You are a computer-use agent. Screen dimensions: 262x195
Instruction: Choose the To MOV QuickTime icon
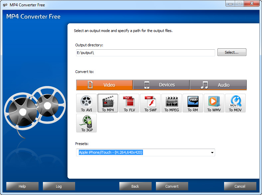[235, 103]
